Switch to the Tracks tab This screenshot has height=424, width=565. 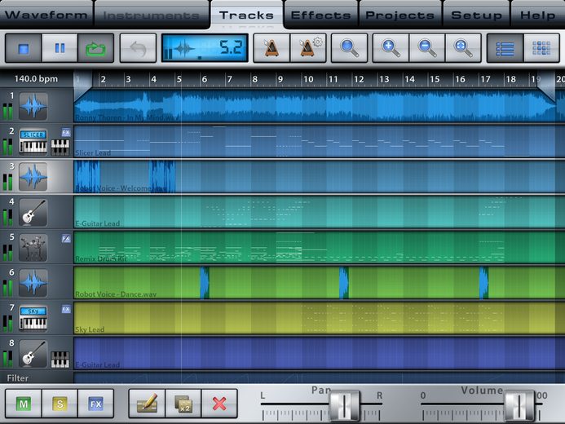(x=247, y=15)
